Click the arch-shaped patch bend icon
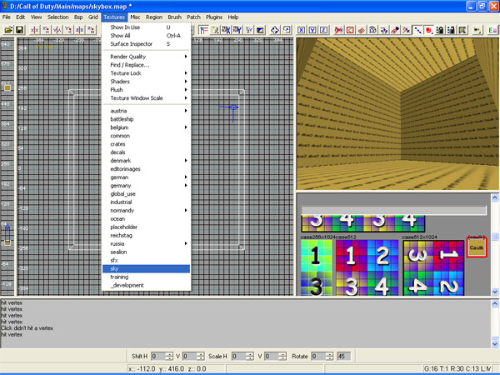This screenshot has height=375, width=500. click(372, 30)
